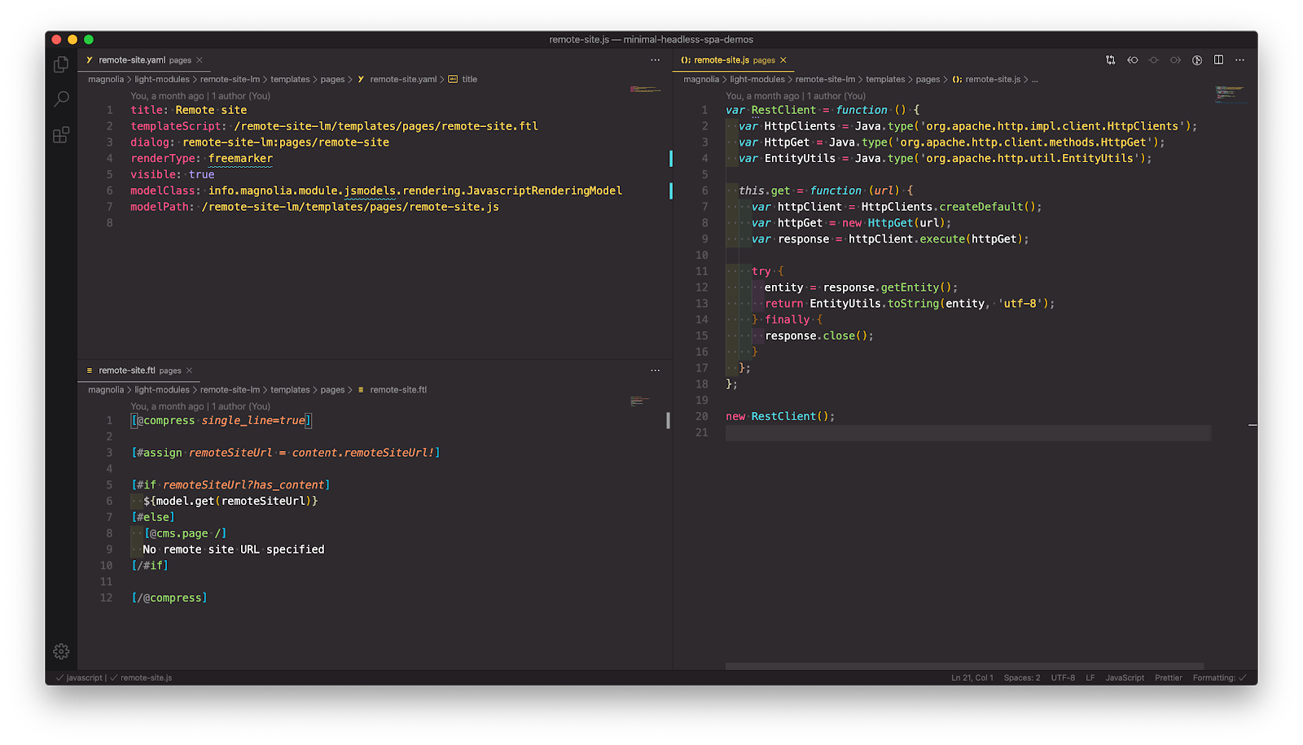Click the compare changes icon in toolbar

coord(1111,60)
